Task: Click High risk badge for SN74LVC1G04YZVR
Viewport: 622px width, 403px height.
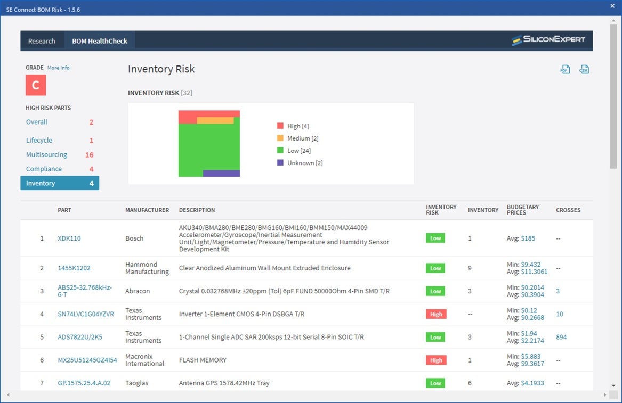Action: pyautogui.click(x=436, y=314)
